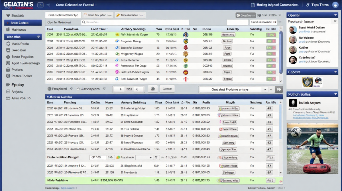This screenshot has width=342, height=191.
Task: Click the Mieto Pests sidebar icon
Action: tap(8, 44)
